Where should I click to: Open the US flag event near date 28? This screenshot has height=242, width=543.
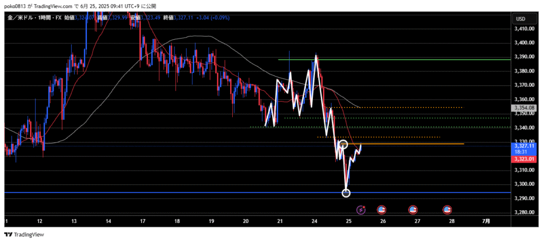coord(447,210)
